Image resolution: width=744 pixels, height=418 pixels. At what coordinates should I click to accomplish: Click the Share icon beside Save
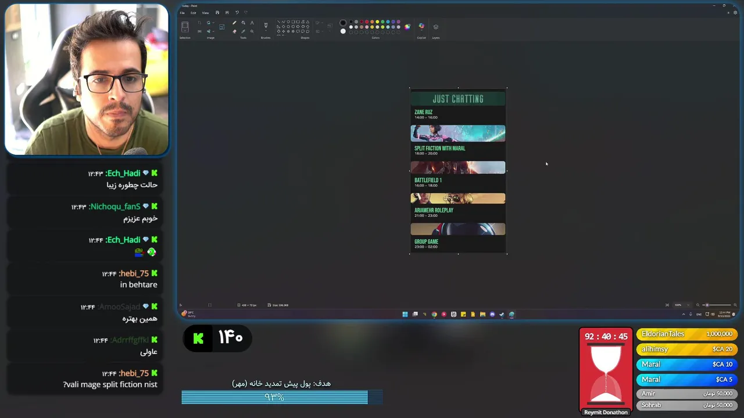[x=227, y=13]
